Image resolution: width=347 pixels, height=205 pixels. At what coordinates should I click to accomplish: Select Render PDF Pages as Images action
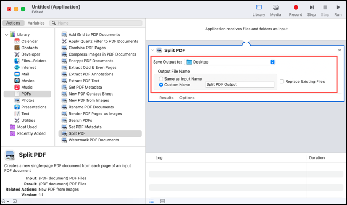[x=95, y=114]
